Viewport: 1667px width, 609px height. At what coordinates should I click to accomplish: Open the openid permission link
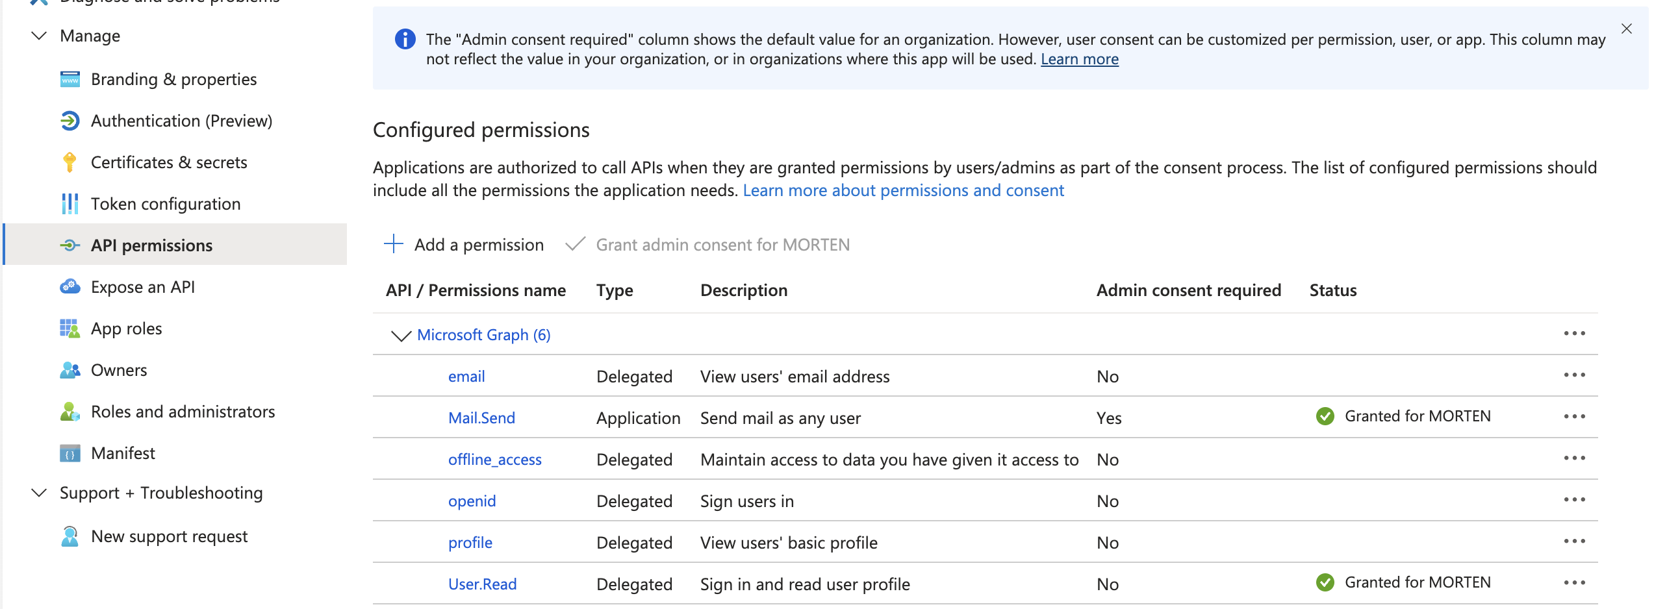tap(472, 501)
